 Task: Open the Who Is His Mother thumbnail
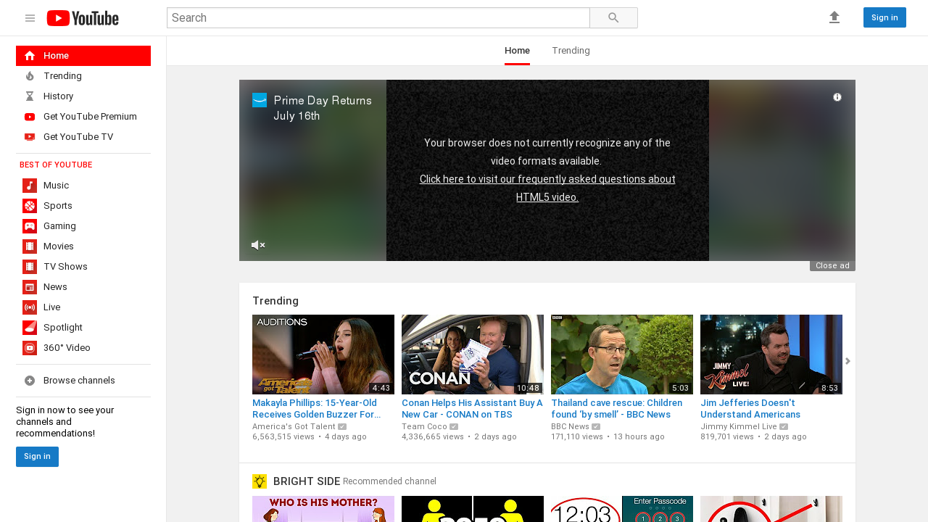pyautogui.click(x=323, y=509)
